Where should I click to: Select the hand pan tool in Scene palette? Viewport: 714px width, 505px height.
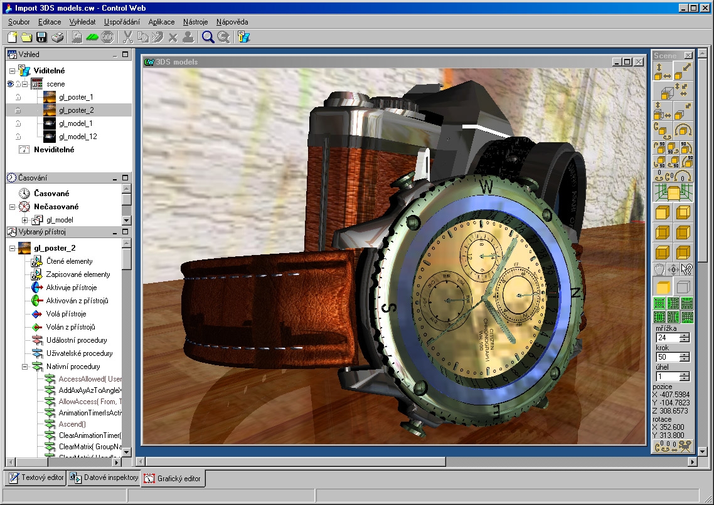[x=659, y=269]
